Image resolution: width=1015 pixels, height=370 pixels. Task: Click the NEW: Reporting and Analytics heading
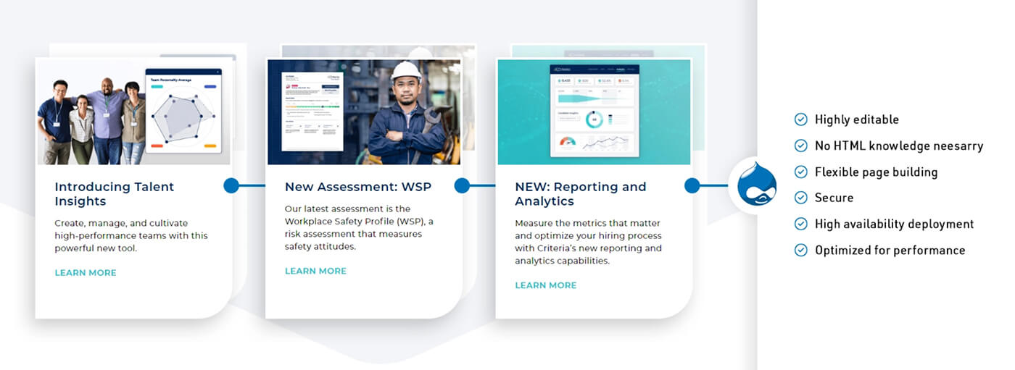581,194
